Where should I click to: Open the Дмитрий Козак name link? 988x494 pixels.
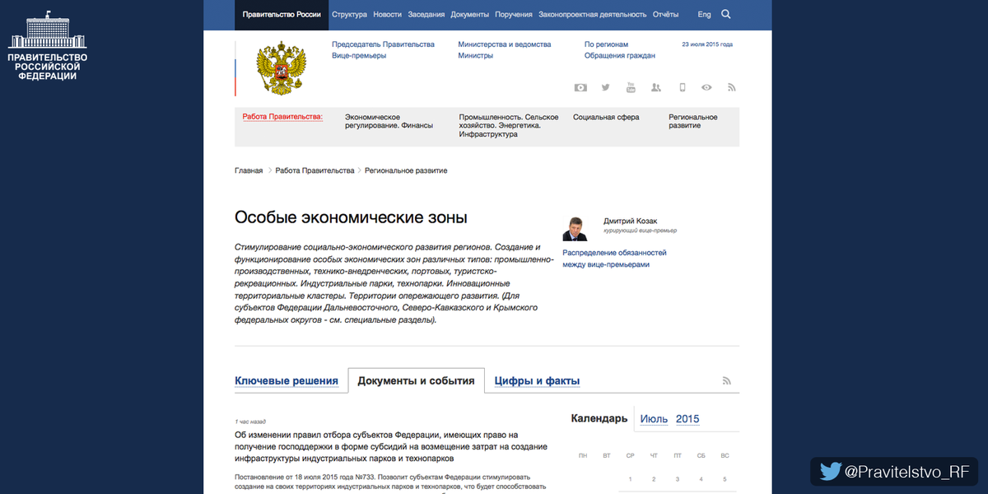point(630,221)
